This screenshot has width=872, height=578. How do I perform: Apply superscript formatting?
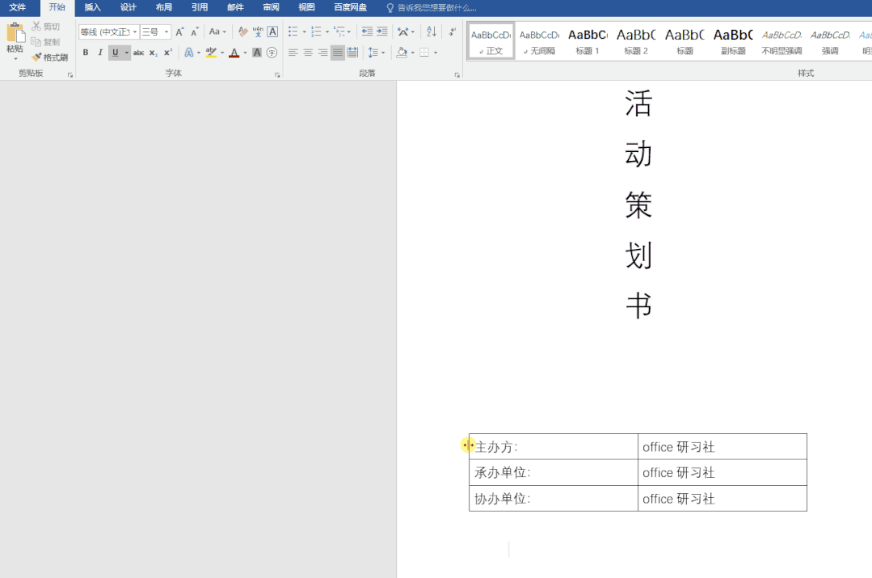pyautogui.click(x=168, y=53)
